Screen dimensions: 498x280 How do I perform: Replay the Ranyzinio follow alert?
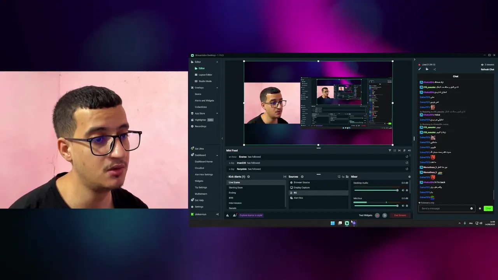(407, 169)
